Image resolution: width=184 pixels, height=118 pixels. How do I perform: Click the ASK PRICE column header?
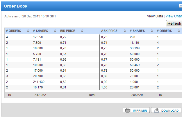tap(109, 31)
